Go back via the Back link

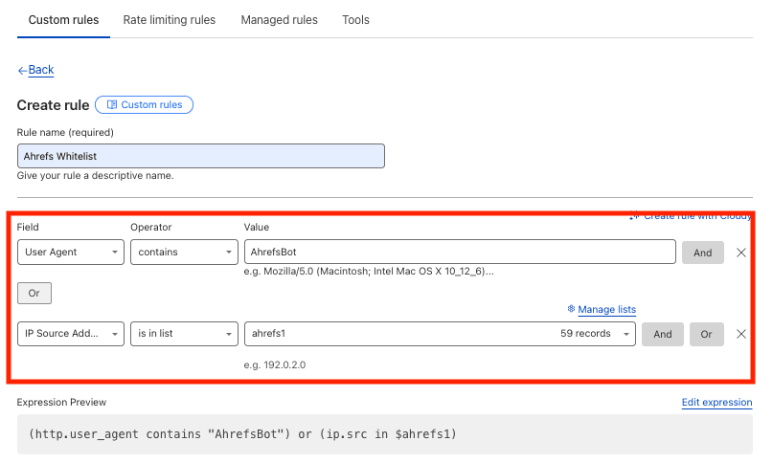tap(41, 70)
